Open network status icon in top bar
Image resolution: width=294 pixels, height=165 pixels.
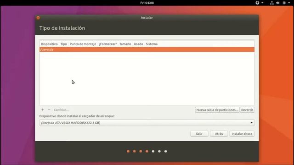click(271, 3)
